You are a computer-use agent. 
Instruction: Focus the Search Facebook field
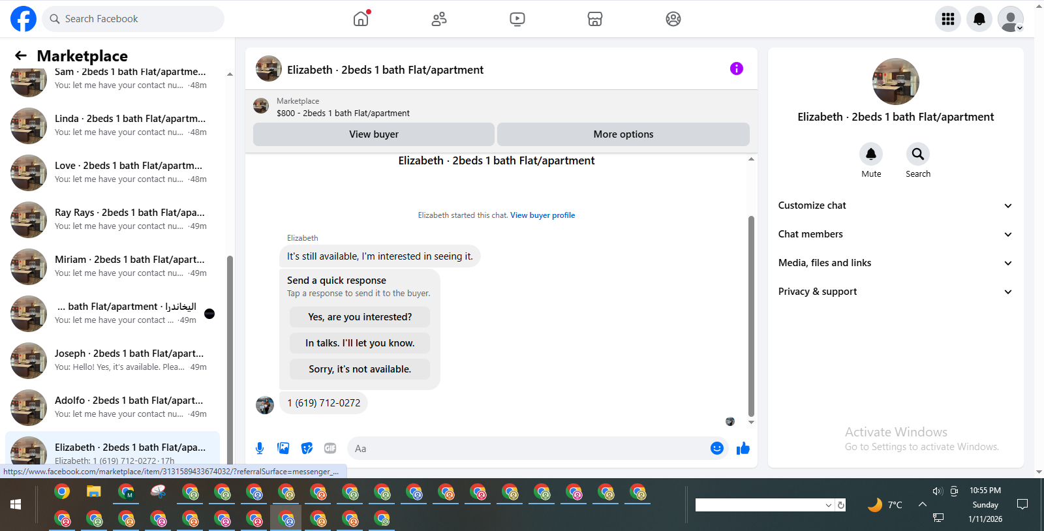tap(133, 19)
